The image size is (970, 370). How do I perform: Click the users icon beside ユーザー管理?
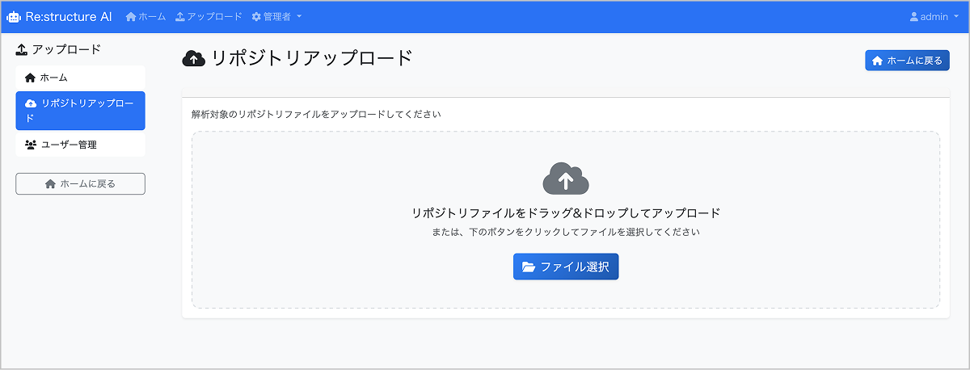tap(31, 145)
